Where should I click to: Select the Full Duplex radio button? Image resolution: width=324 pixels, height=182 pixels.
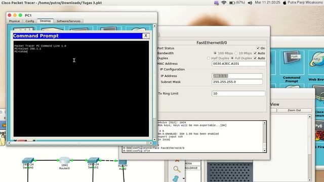(x=232, y=58)
